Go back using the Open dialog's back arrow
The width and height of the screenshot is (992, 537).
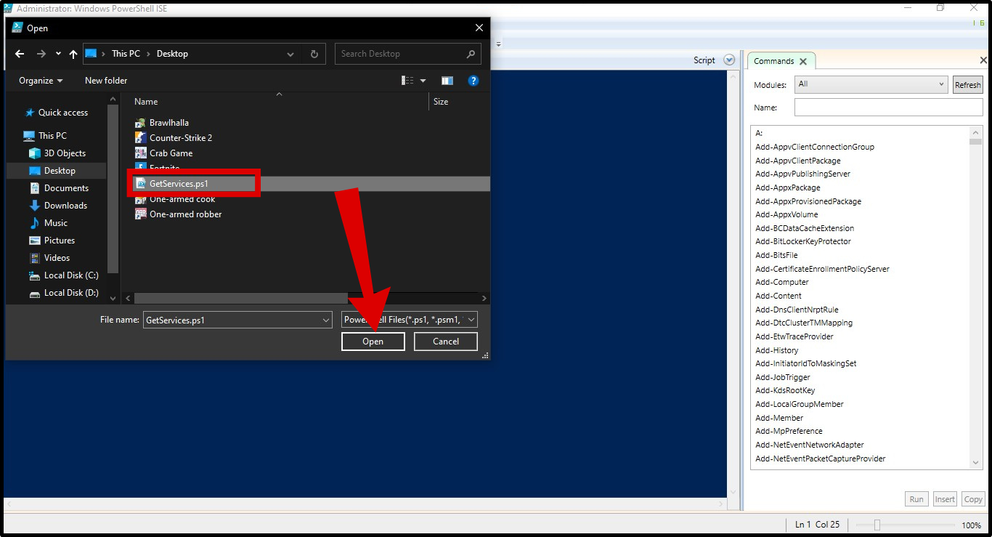20,54
